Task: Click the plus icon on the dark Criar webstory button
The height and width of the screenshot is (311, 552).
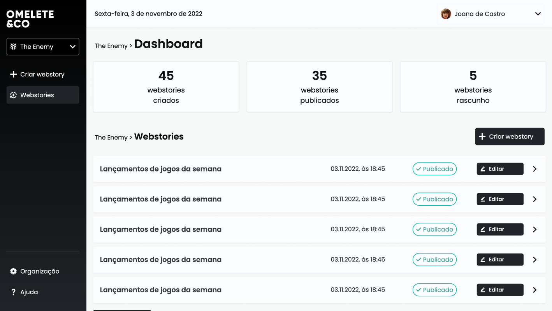Action: pyautogui.click(x=483, y=136)
